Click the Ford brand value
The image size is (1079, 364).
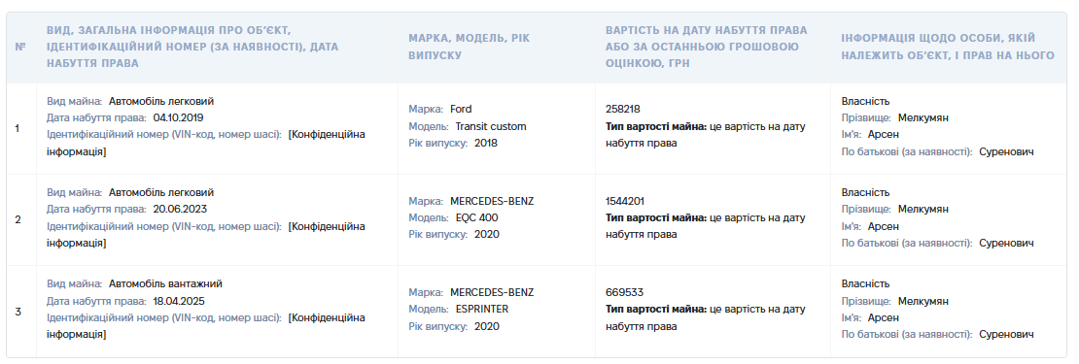click(461, 109)
